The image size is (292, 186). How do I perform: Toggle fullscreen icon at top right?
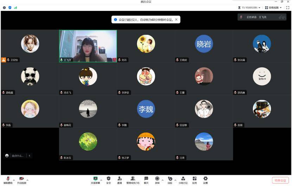click(x=288, y=8)
